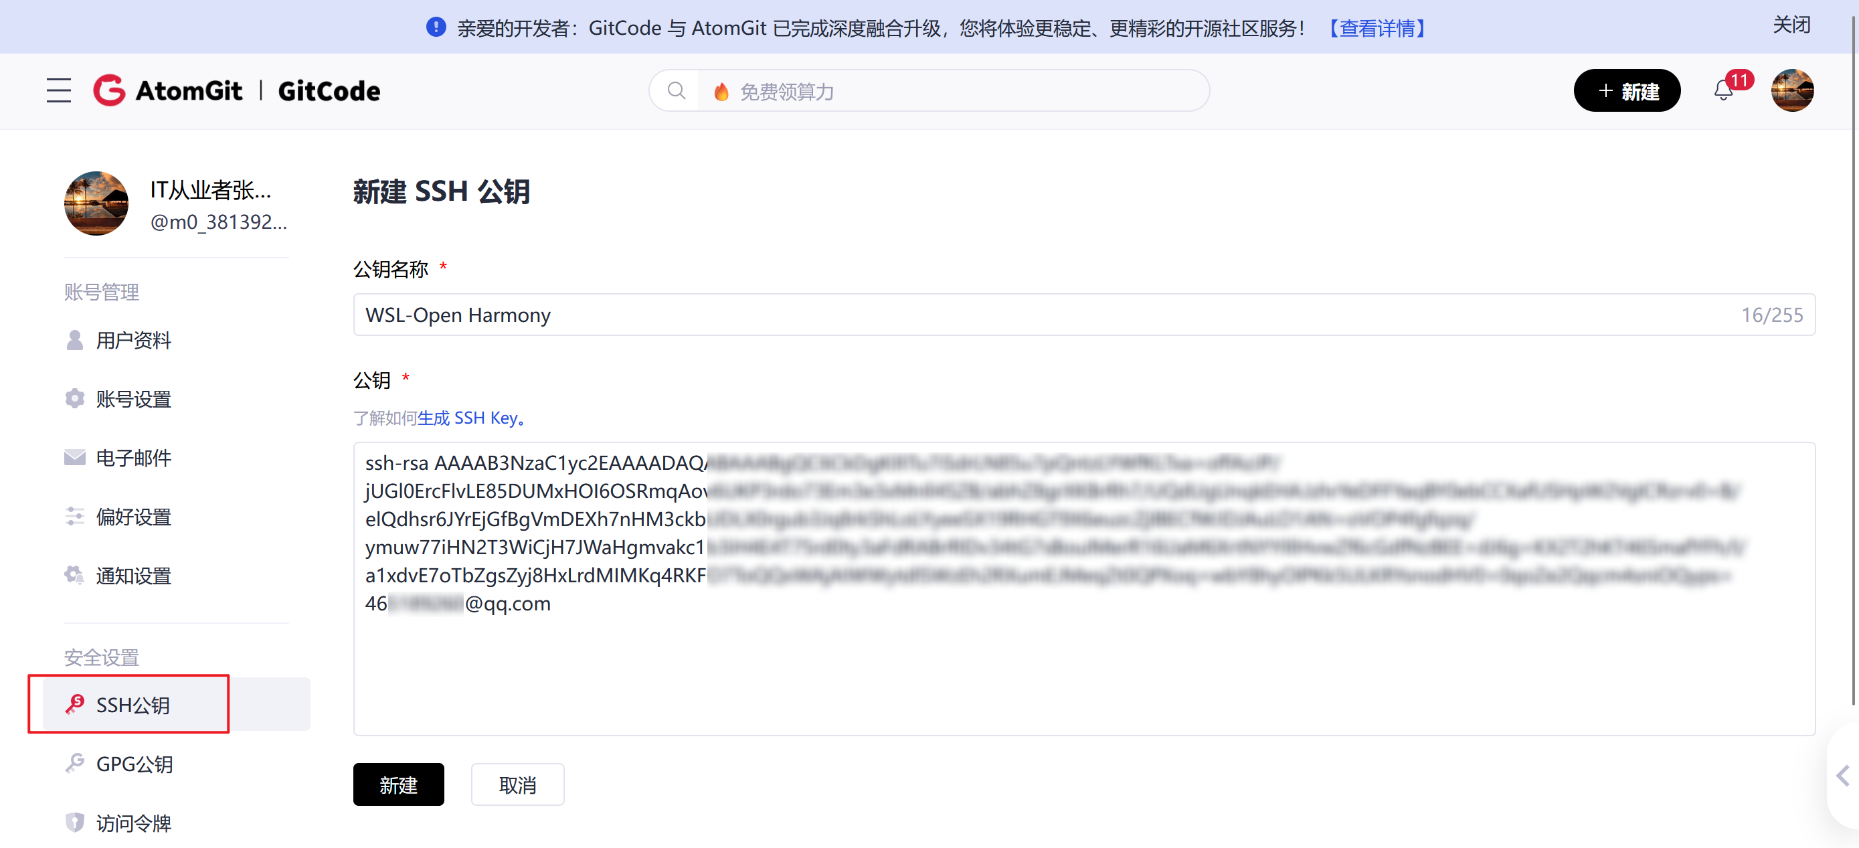Select SSH公钥 sidebar item
The image size is (1859, 848).
(134, 705)
